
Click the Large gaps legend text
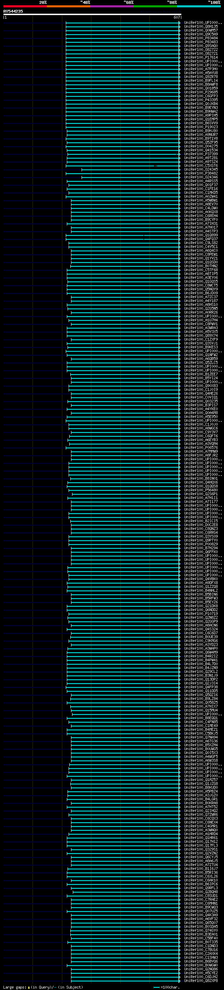(x=15, y=987)
